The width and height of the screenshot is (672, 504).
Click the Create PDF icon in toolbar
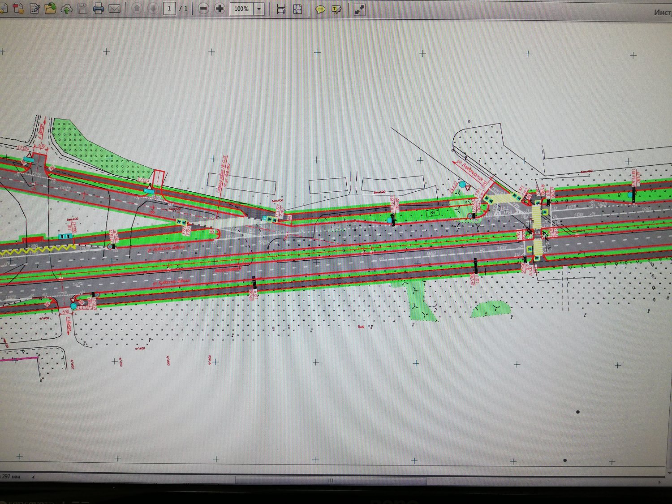[x=18, y=9]
